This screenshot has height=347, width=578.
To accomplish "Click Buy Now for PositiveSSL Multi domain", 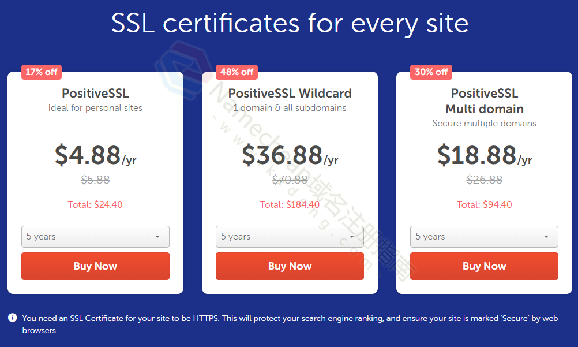I will [x=484, y=266].
